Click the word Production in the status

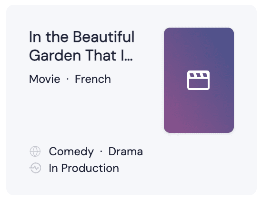point(90,168)
